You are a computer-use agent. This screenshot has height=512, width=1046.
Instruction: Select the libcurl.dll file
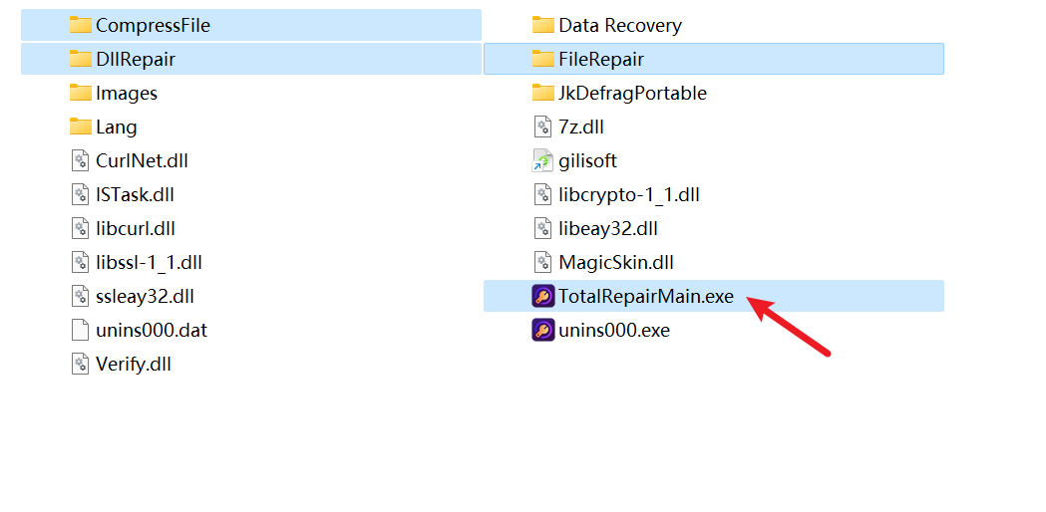(251, 228)
